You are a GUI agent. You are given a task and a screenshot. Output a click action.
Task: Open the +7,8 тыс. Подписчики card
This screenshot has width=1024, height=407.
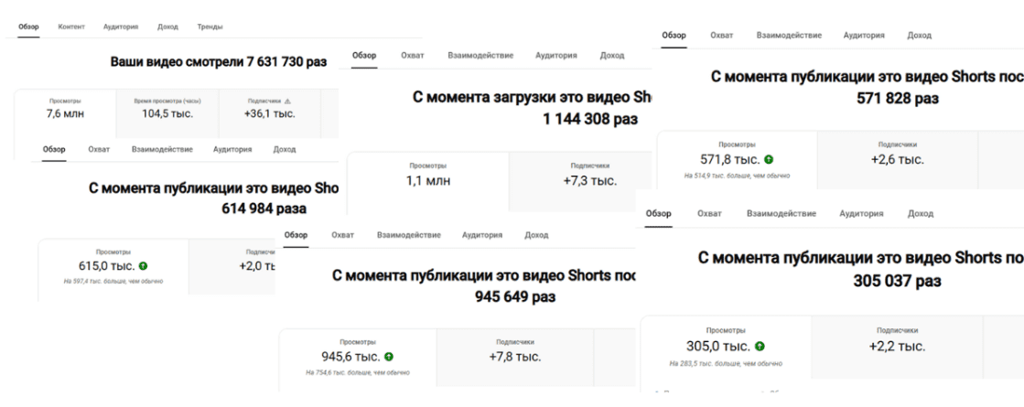pyautogui.click(x=514, y=351)
